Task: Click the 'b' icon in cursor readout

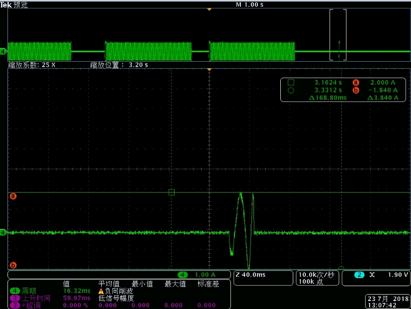Action: click(356, 91)
